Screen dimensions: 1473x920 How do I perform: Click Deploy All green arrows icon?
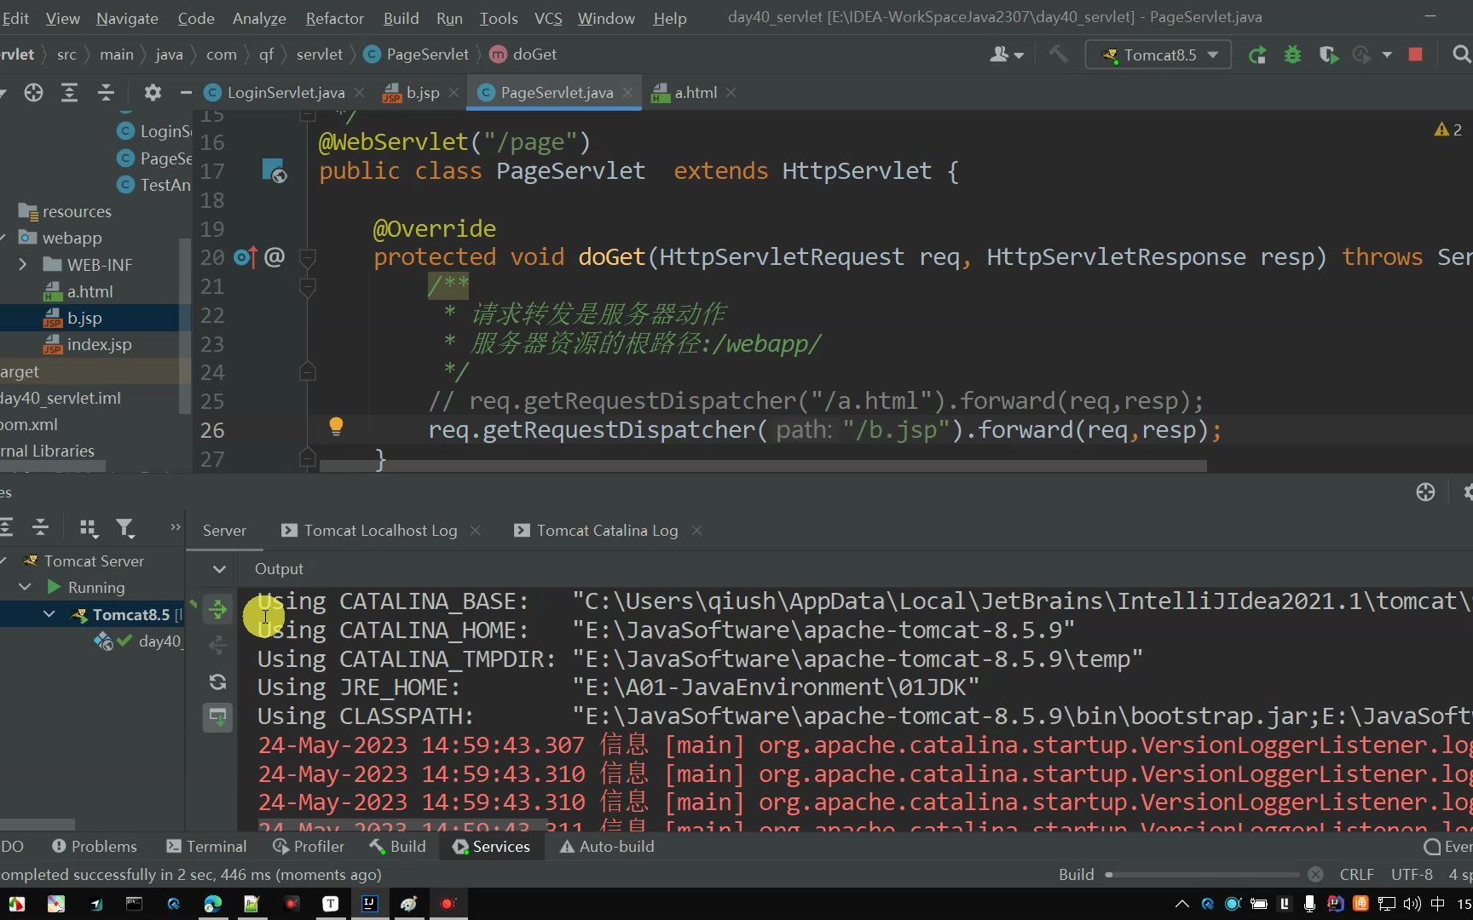(218, 609)
